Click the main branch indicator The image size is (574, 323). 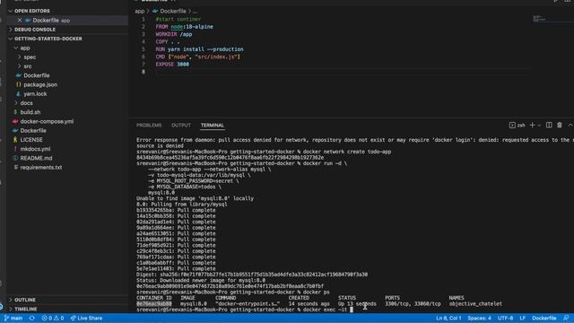tap(13, 319)
